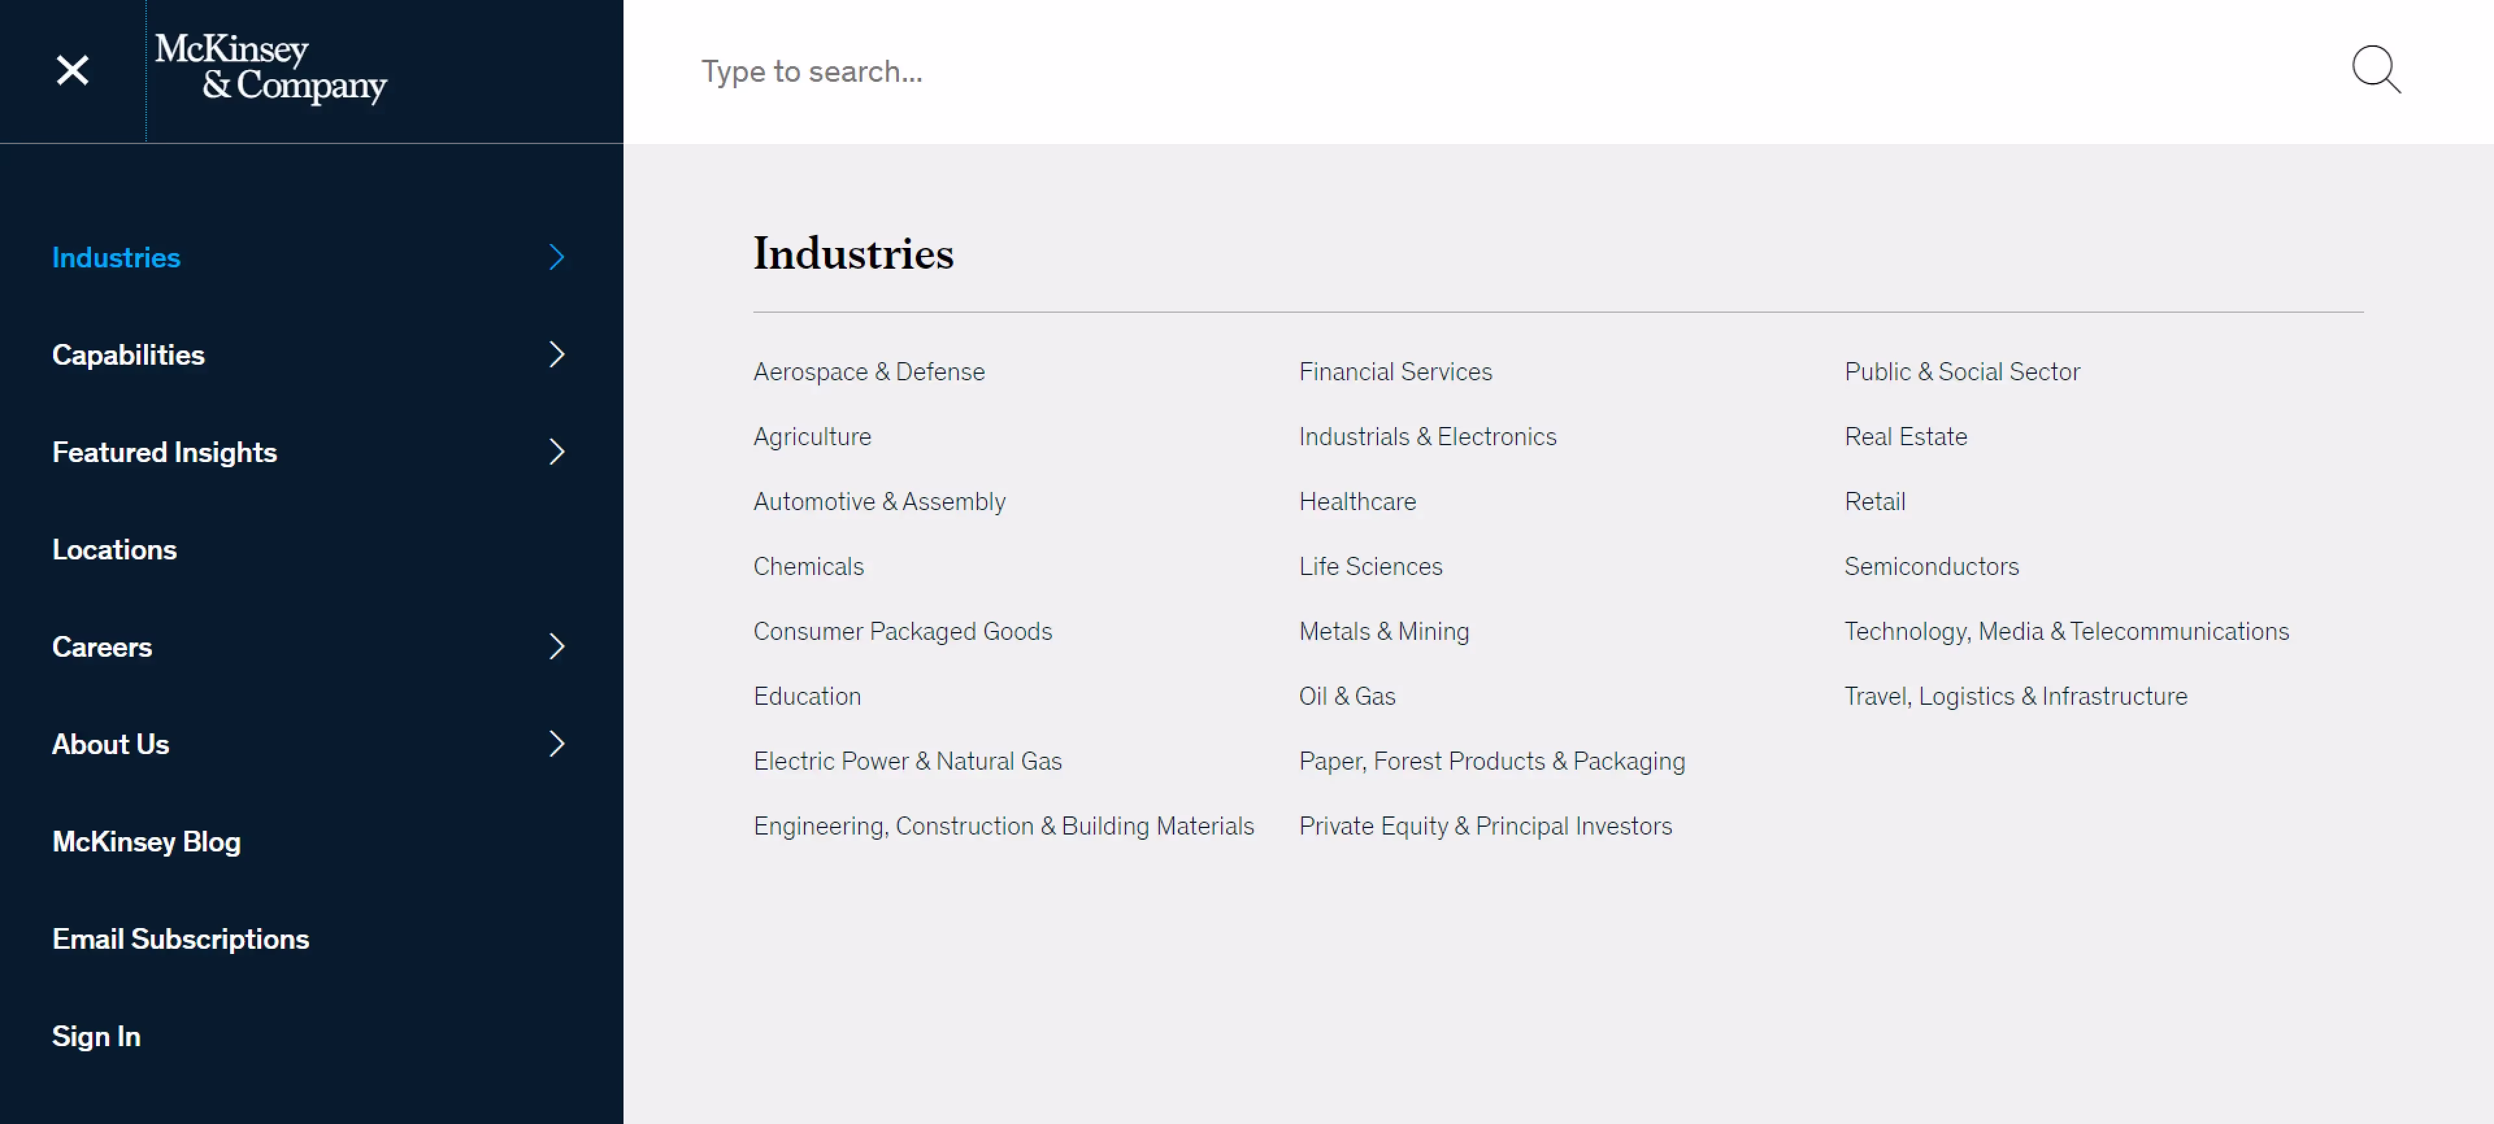The height and width of the screenshot is (1124, 2494).
Task: Type in the search field
Action: click(1452, 71)
